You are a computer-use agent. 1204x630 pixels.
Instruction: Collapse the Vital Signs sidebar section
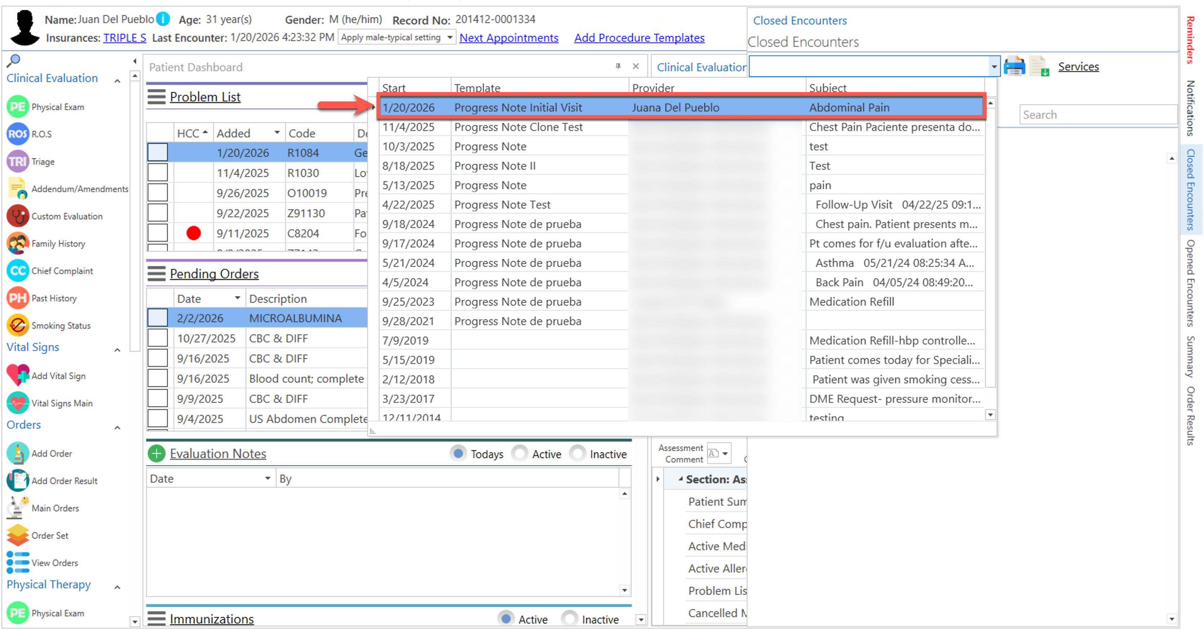[x=117, y=350]
